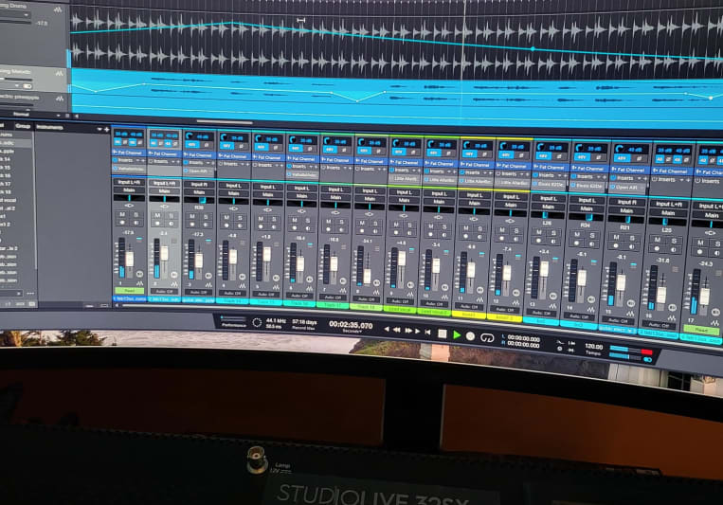Open the Input R selector on channel 3

pos(199,185)
